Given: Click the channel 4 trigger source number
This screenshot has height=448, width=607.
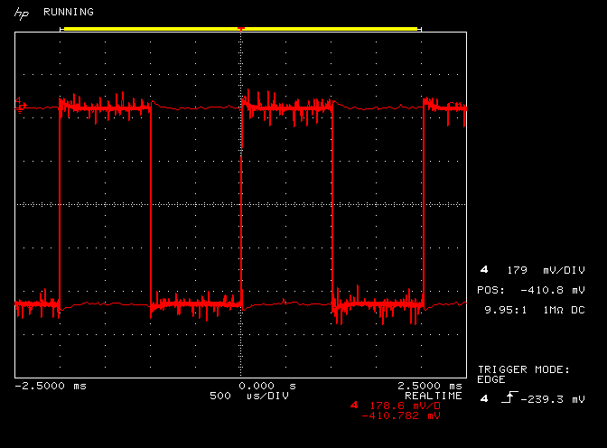Looking at the screenshot, I should click(x=485, y=398).
